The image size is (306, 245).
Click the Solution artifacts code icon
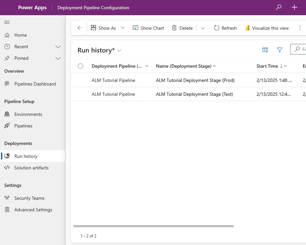coord(7,167)
